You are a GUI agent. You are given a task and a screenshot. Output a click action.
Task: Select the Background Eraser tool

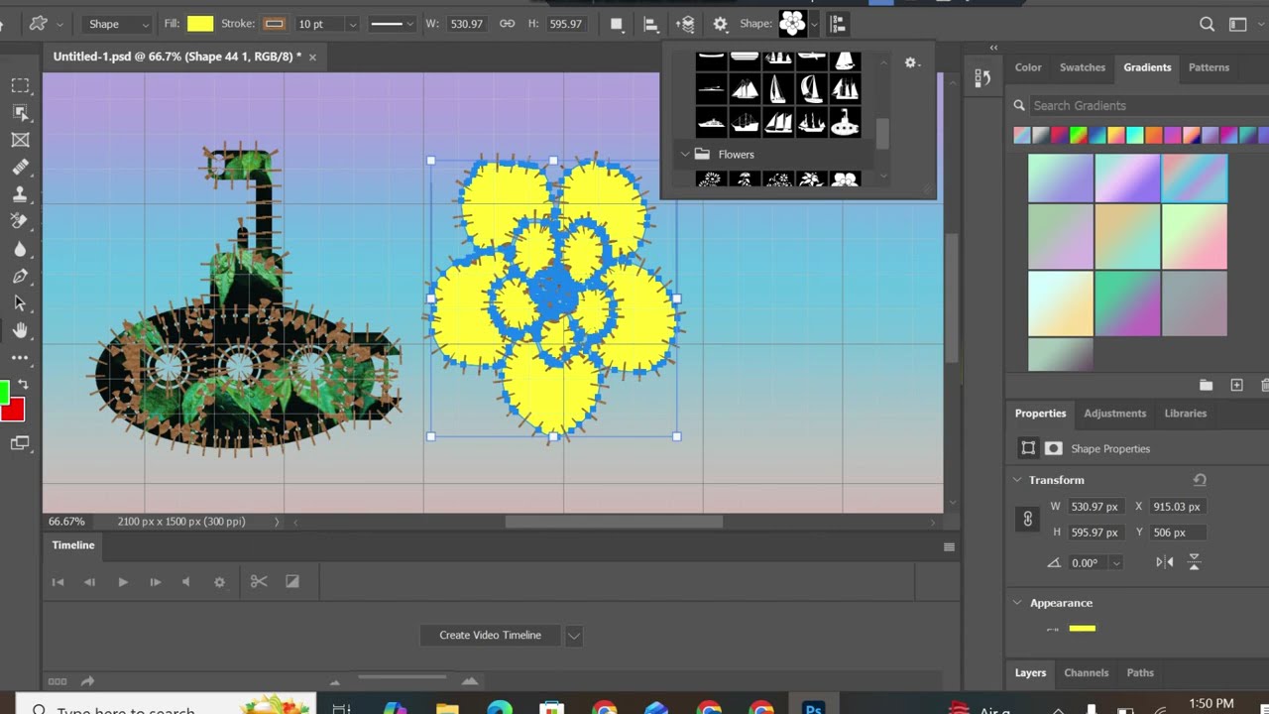pyautogui.click(x=20, y=221)
